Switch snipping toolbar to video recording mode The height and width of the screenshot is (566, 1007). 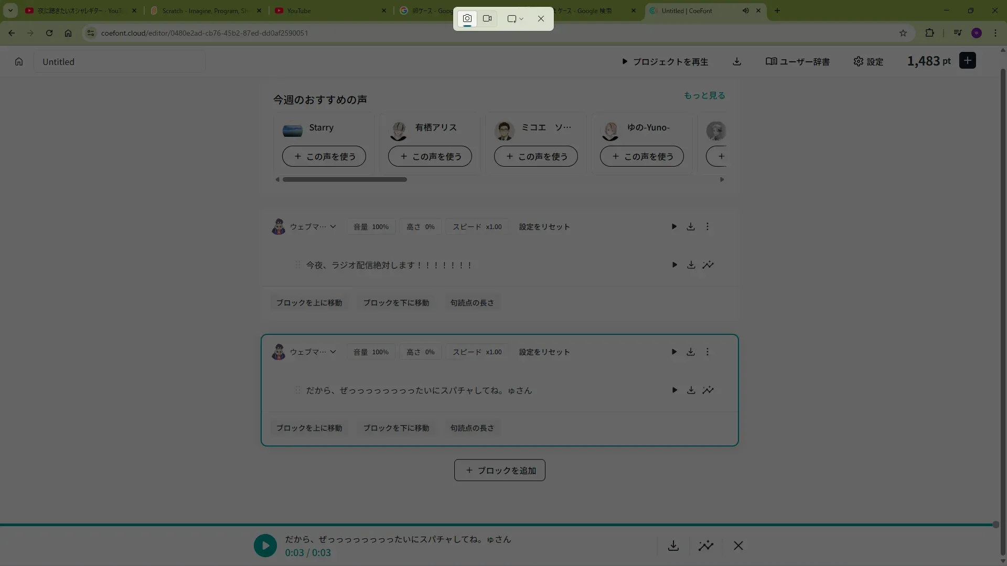point(487,19)
